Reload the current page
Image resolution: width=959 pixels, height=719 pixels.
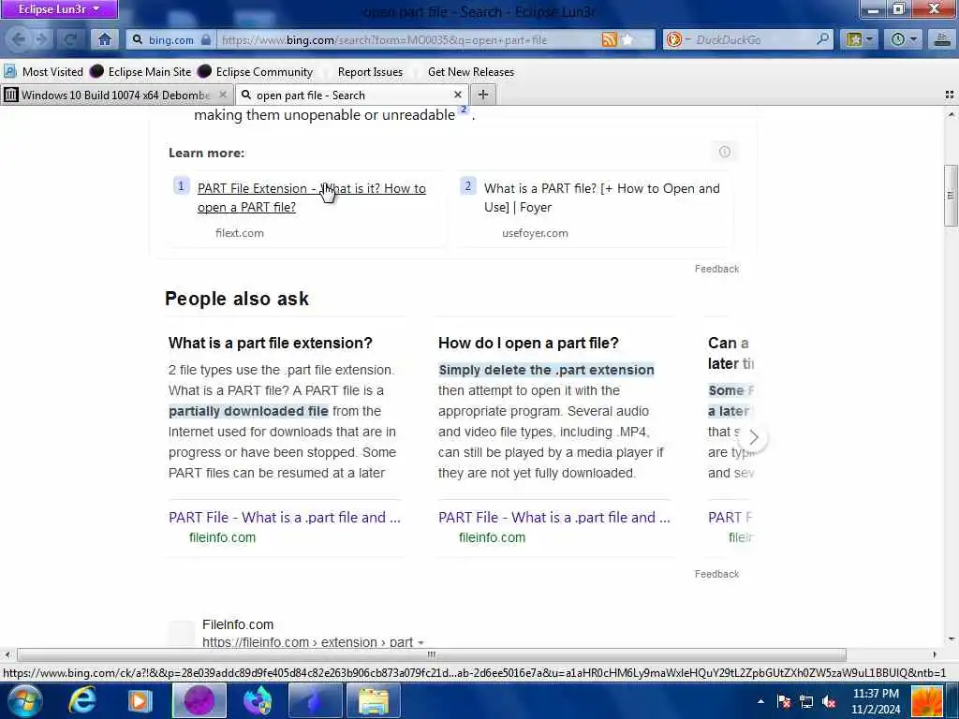click(x=70, y=39)
